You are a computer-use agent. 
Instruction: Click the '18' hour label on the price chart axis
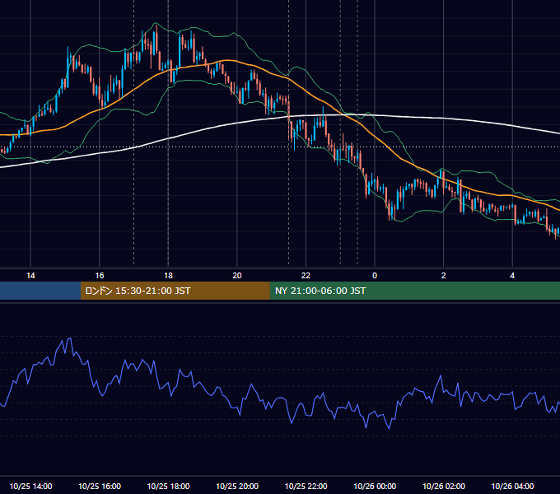click(168, 276)
